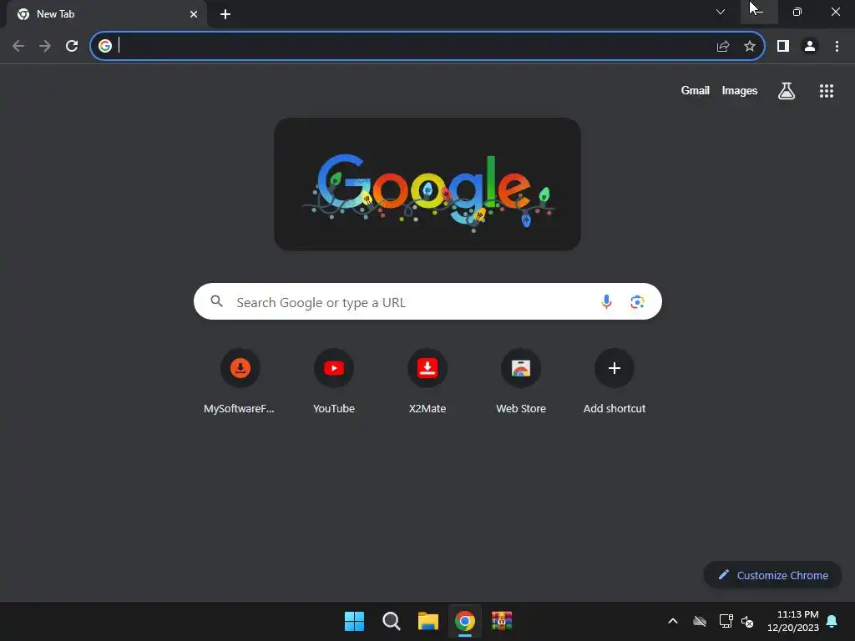
Task: Reload the current page
Action: 72,46
